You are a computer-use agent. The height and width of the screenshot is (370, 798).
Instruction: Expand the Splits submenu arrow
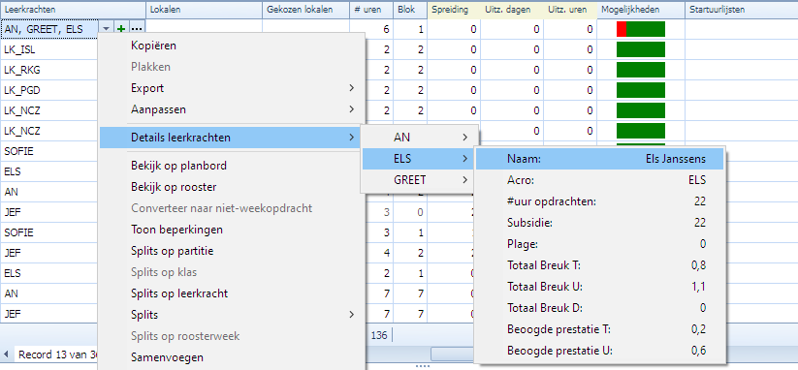(x=351, y=315)
